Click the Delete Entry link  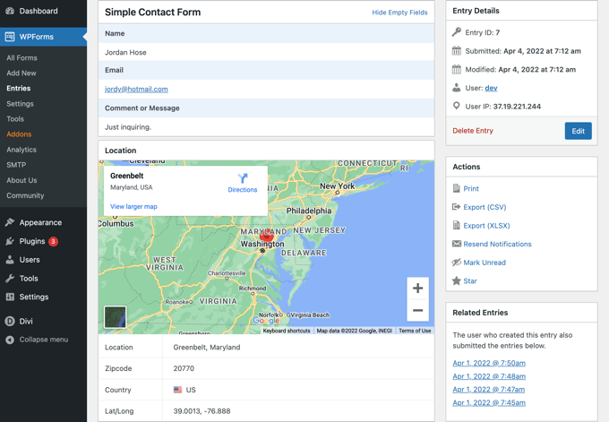473,131
